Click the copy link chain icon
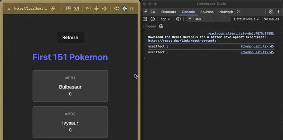Screen dimensions: 283x140 (x=53, y=8)
